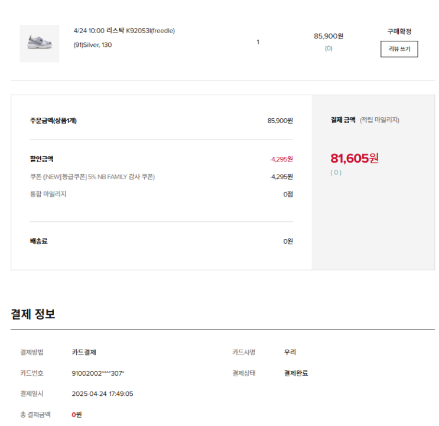Click the 배송료 label

pyautogui.click(x=39, y=241)
